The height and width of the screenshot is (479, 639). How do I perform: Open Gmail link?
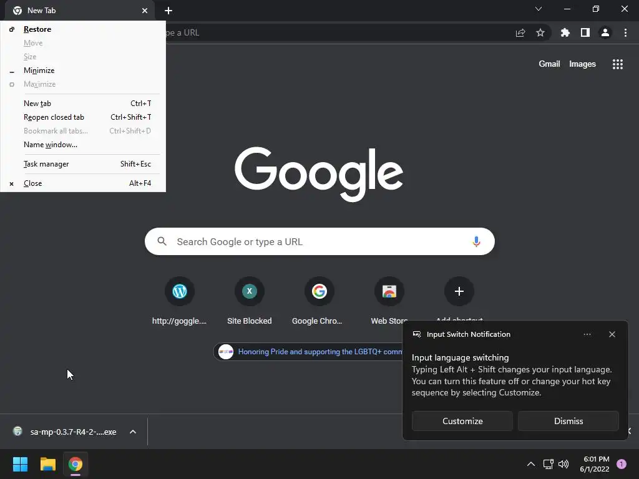549,64
